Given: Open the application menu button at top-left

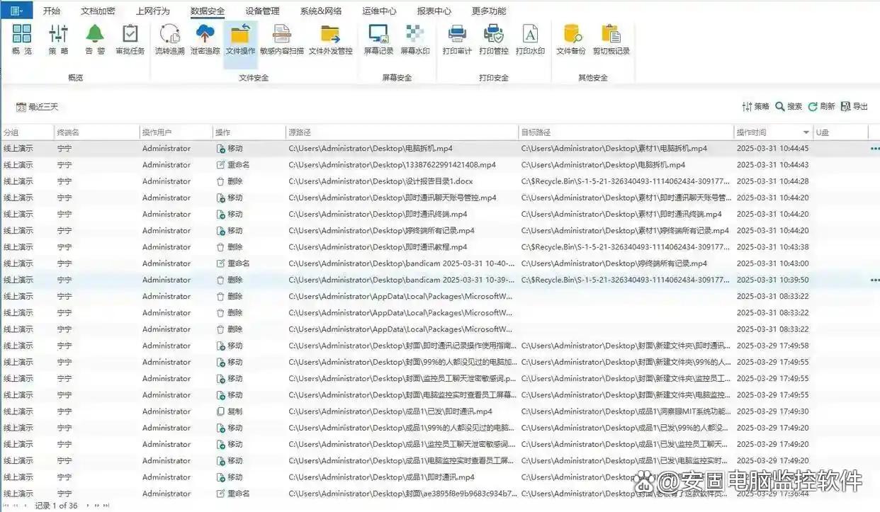Looking at the screenshot, I should click(16, 11).
